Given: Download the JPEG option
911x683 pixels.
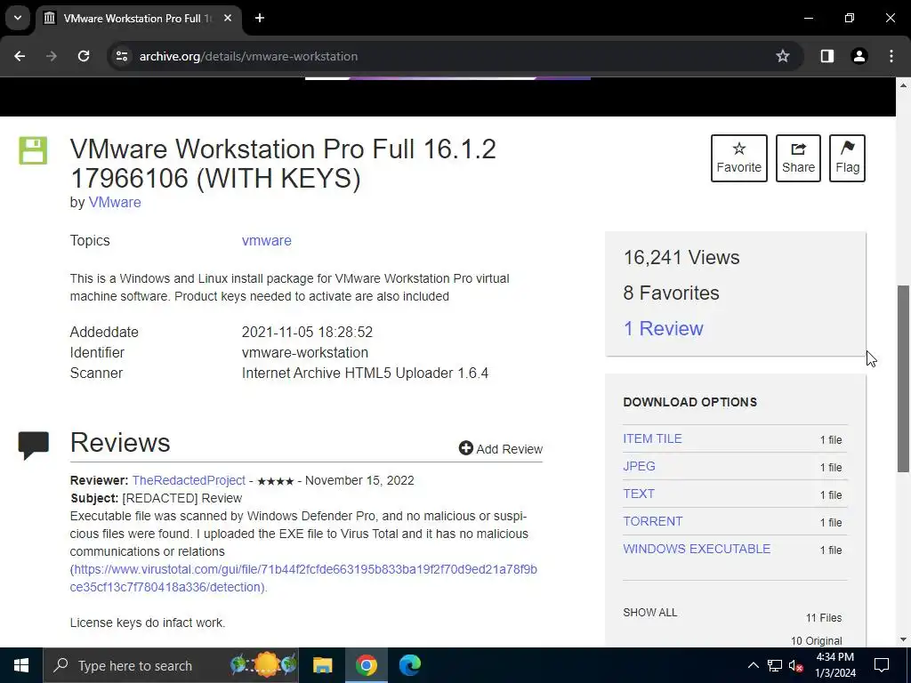Looking at the screenshot, I should click(639, 466).
